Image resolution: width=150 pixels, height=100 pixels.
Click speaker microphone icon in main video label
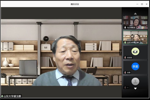pos(2,96)
